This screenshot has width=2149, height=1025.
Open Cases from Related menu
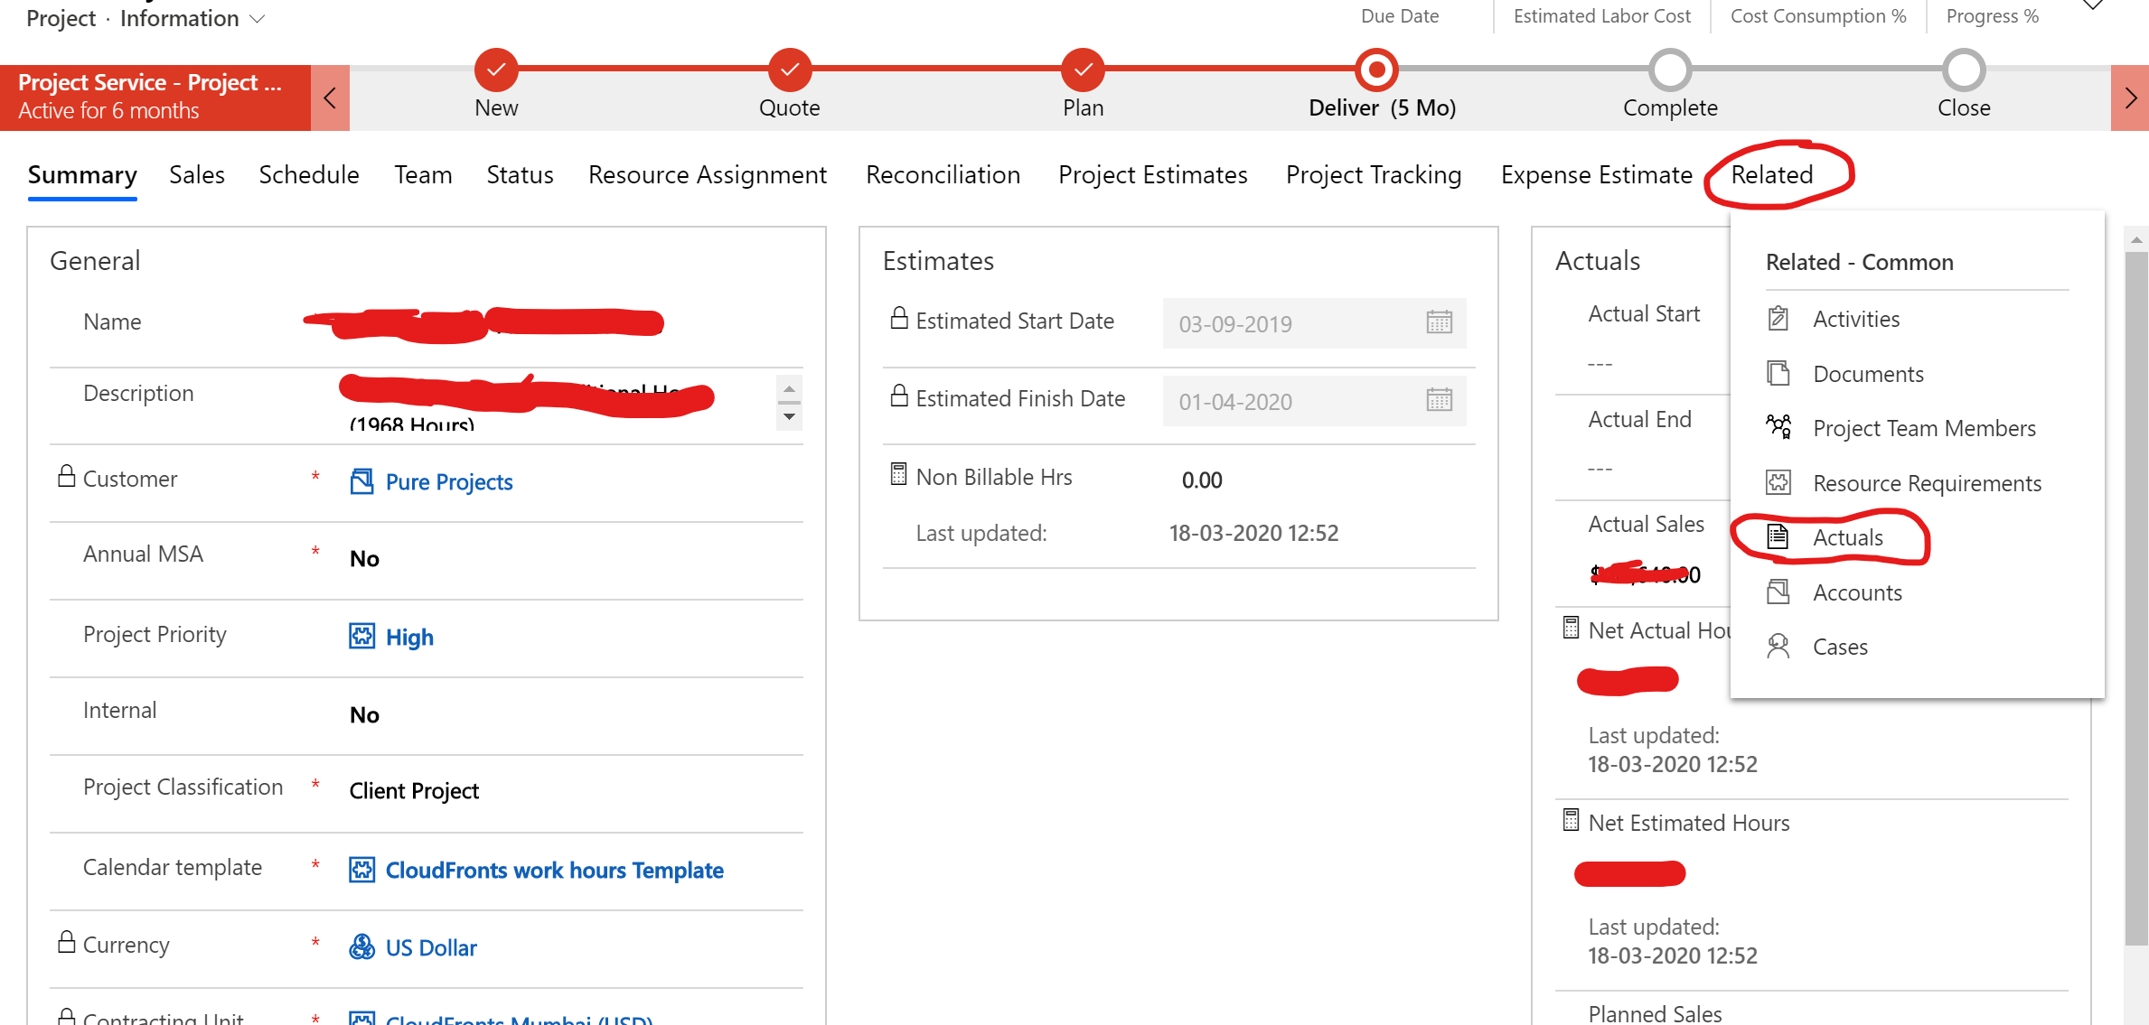point(1840,647)
